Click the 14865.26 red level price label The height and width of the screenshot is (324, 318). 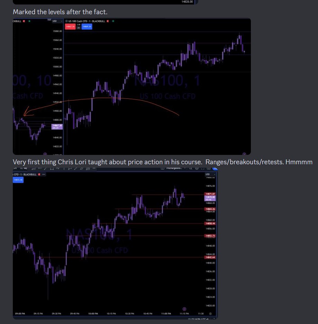[x=210, y=209]
